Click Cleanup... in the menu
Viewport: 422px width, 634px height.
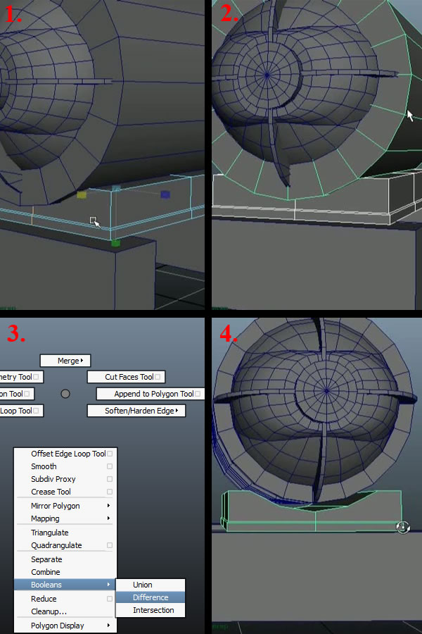click(49, 611)
